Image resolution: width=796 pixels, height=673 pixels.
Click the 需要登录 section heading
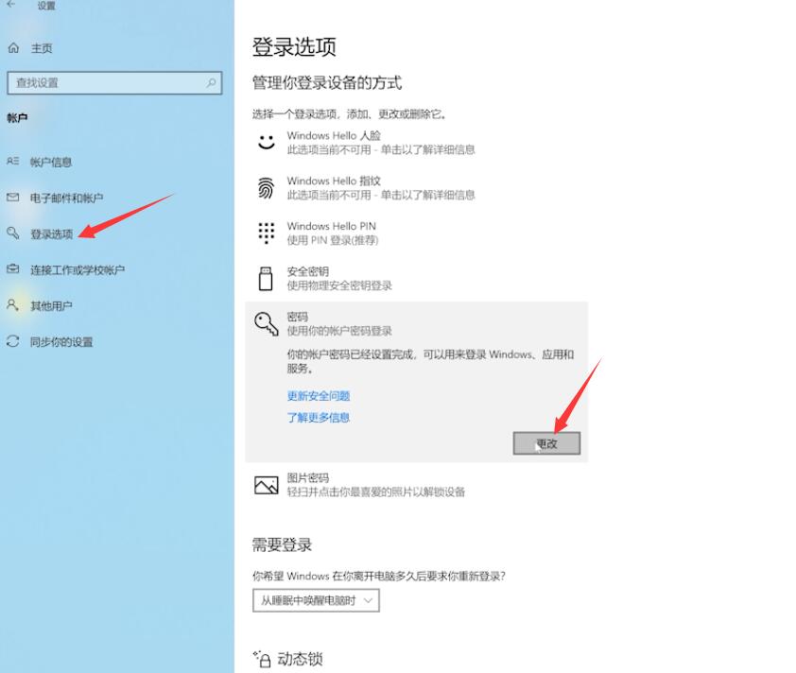click(x=283, y=544)
